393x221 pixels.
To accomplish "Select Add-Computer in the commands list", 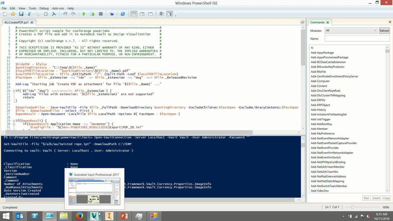I will pos(320,81).
